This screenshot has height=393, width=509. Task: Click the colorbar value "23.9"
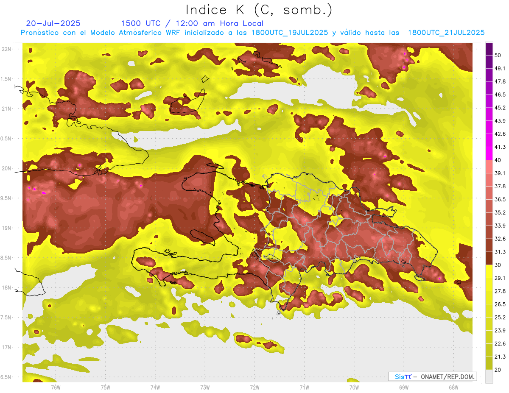pos(500,331)
